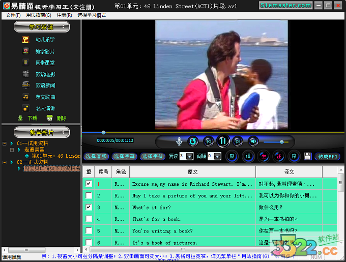Click the 选择字体 button

pyautogui.click(x=153, y=156)
